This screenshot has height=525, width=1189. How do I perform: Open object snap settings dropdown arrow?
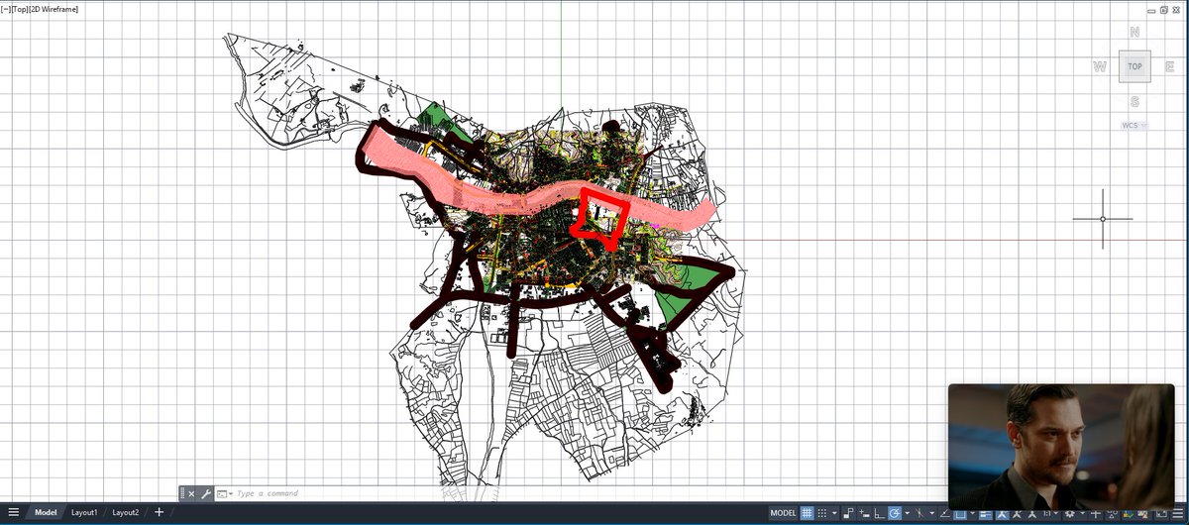[x=972, y=513]
